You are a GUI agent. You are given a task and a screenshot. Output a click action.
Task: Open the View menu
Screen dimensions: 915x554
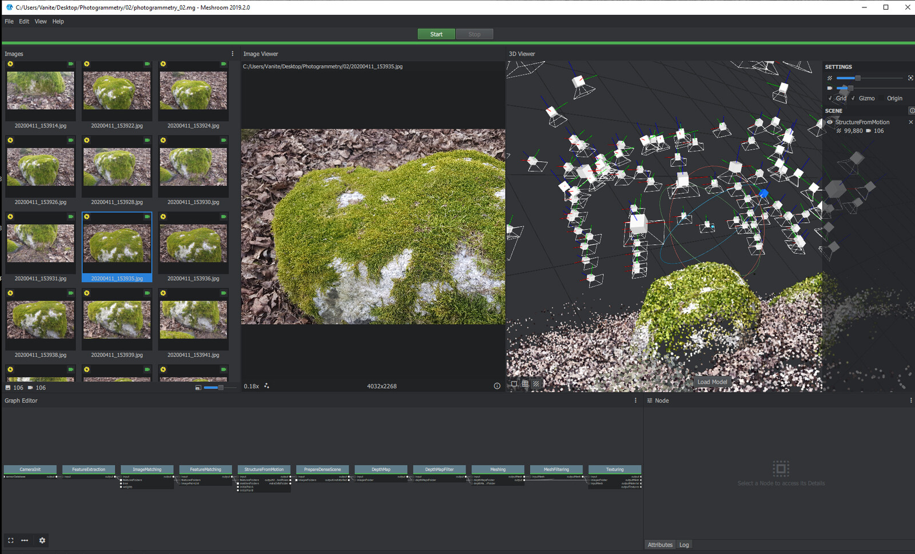pos(40,21)
